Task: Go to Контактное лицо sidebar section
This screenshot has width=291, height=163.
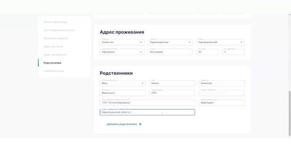Action: point(54,71)
